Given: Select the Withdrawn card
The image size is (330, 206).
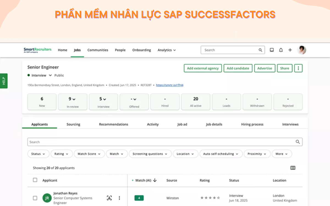Looking at the screenshot, I should [x=257, y=102].
